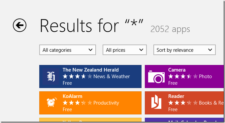Click the New Zealand Herald star rating
Viewport: 225px width, 123px height.
[78, 77]
